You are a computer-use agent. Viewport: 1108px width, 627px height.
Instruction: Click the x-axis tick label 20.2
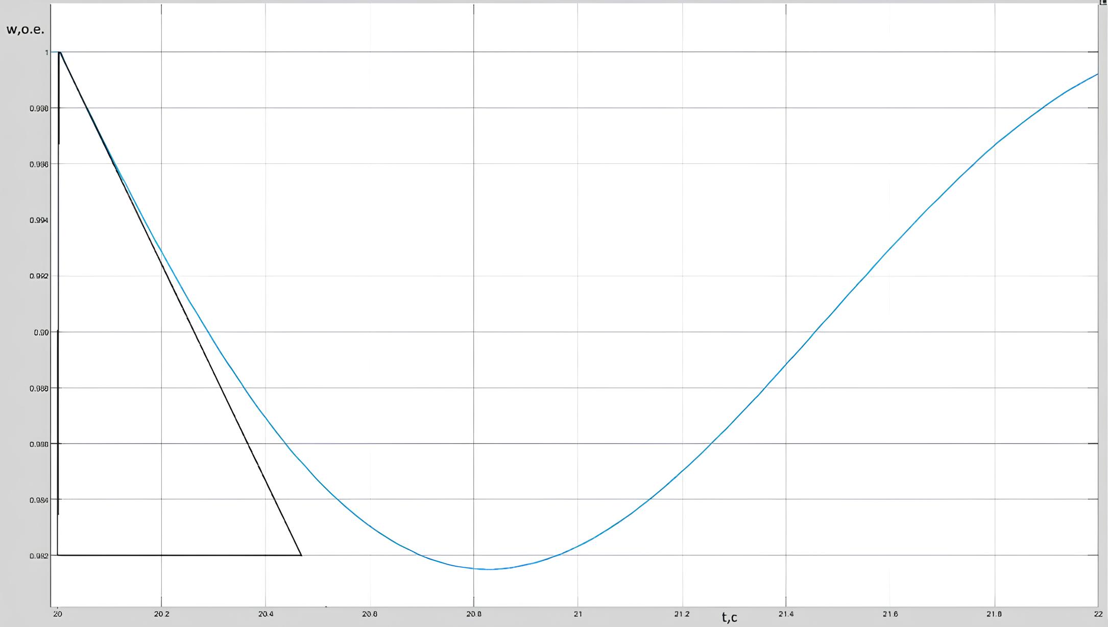161,614
